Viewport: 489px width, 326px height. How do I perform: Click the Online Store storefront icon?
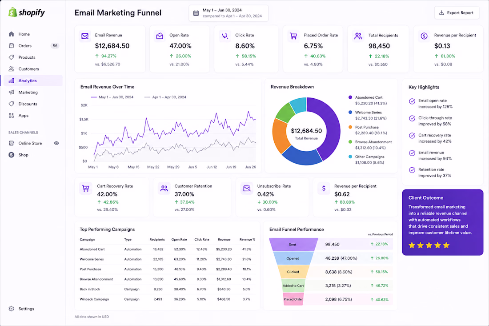coord(11,143)
